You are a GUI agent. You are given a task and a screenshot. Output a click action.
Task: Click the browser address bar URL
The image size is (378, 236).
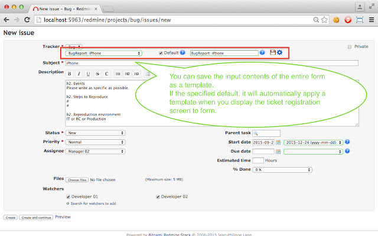[x=107, y=19]
